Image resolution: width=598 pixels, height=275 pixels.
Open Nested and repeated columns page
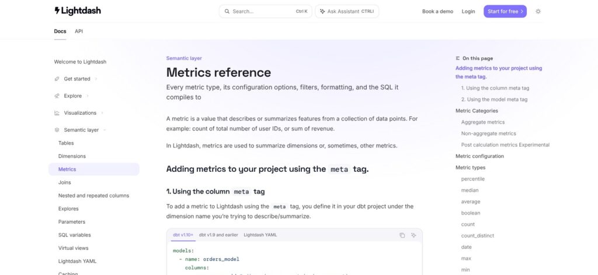tap(94, 196)
